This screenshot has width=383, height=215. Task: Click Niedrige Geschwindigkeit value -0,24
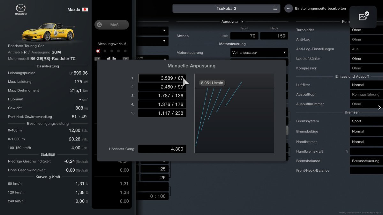tap(70, 161)
